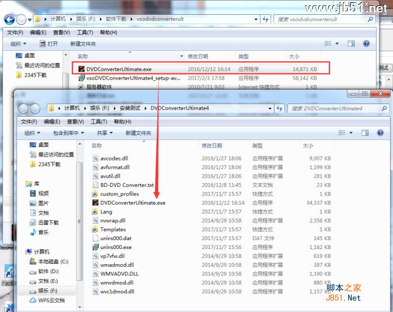Open WPS云文档 in front sidebar
The width and height of the screenshot is (393, 312).
tap(47, 300)
